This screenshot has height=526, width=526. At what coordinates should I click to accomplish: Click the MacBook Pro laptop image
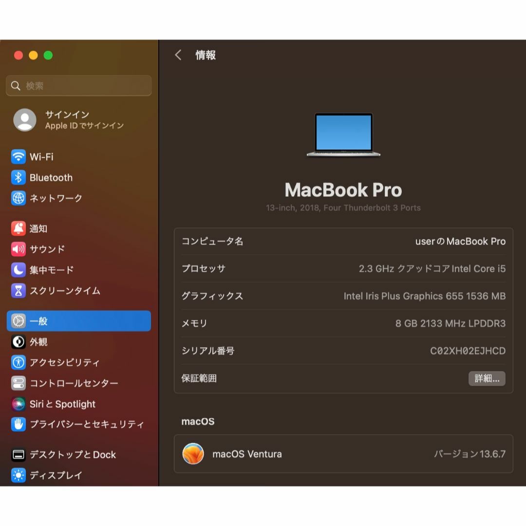pos(343,135)
